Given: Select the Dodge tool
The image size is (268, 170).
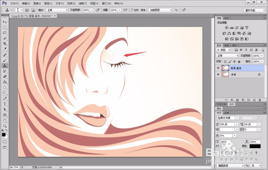Looking at the screenshot, I should 5,93.
